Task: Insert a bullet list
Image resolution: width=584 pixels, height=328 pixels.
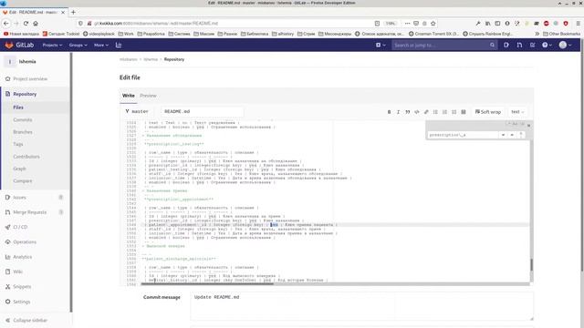Action: (x=435, y=112)
